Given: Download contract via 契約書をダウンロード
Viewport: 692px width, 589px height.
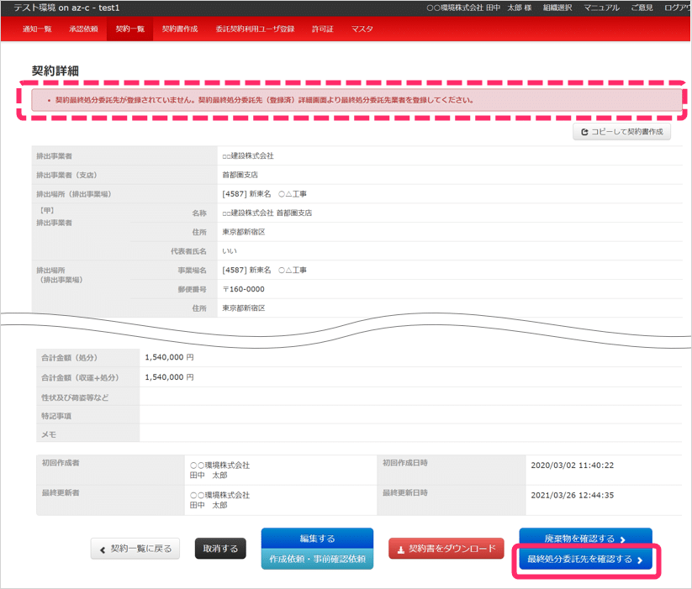Looking at the screenshot, I should tap(446, 549).
